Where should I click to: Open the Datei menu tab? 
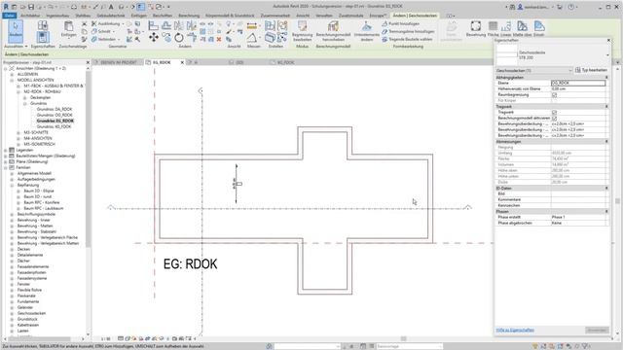click(9, 16)
